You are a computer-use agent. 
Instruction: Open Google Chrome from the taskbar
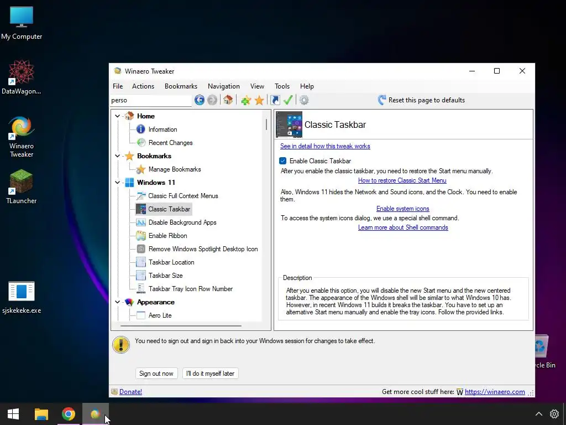point(68,414)
